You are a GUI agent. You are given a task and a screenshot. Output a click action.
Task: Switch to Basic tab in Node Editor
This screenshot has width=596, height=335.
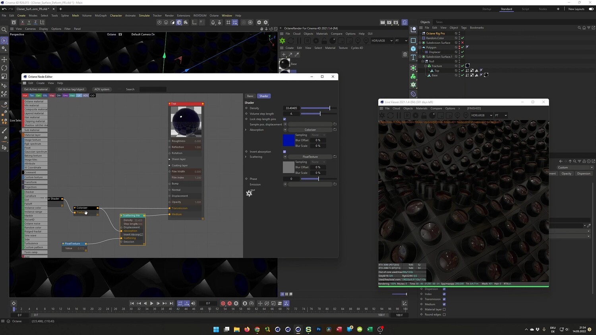tap(250, 96)
